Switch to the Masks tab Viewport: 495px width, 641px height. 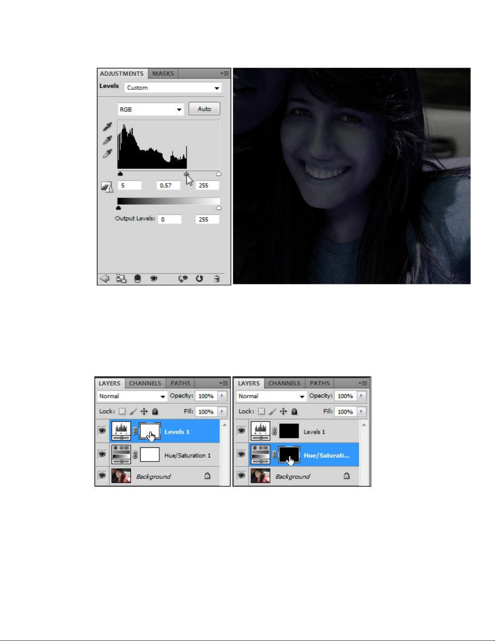(163, 74)
